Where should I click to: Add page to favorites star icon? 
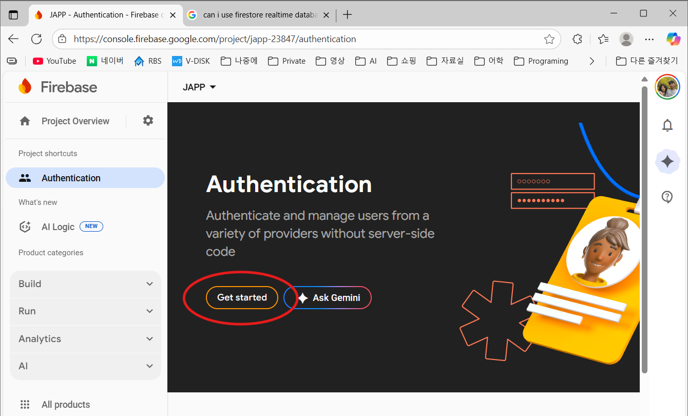549,39
